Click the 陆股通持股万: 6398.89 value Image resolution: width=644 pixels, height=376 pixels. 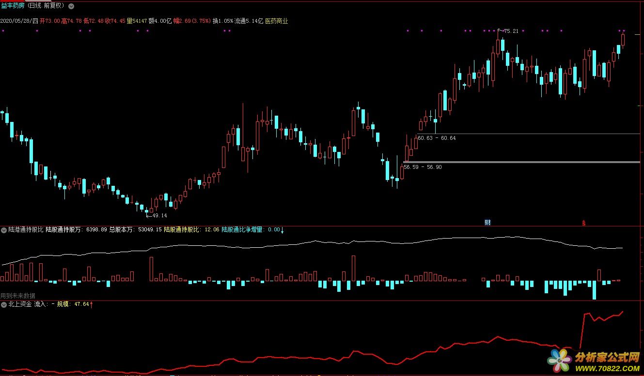point(76,230)
